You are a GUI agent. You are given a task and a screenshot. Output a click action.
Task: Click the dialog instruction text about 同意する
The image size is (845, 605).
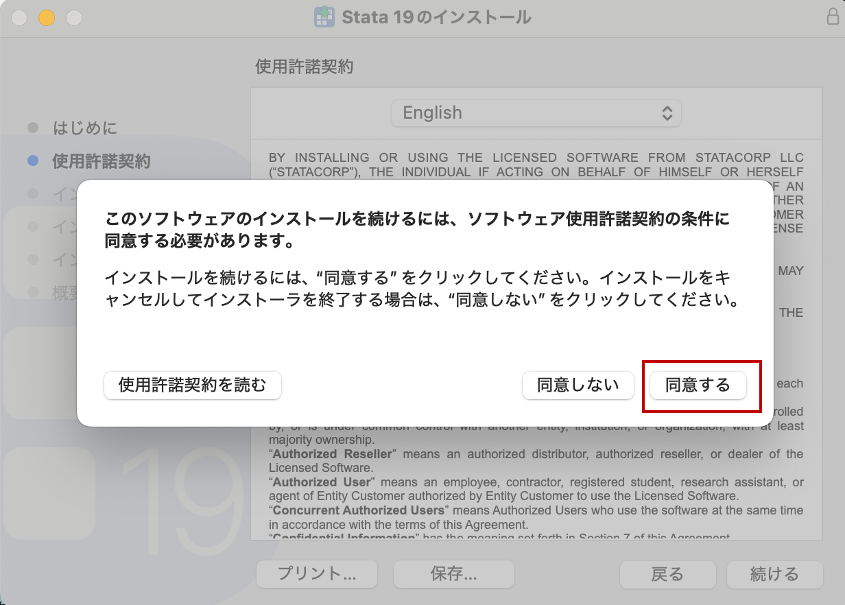[422, 289]
